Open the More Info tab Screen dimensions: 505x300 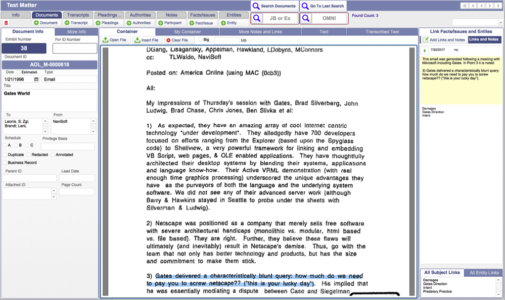(76, 32)
